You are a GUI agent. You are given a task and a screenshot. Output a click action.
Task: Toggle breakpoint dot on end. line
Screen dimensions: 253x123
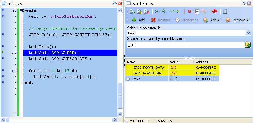3,82
